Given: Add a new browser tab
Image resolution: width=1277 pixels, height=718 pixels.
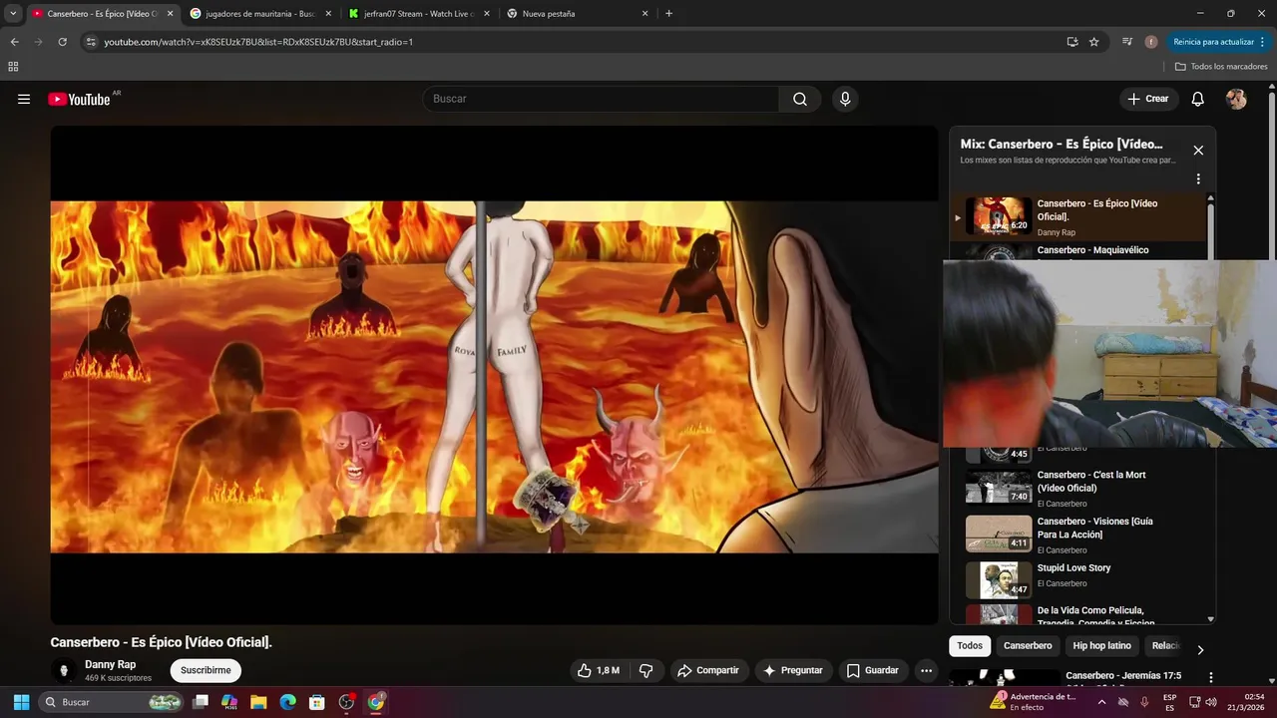Looking at the screenshot, I should point(668,14).
